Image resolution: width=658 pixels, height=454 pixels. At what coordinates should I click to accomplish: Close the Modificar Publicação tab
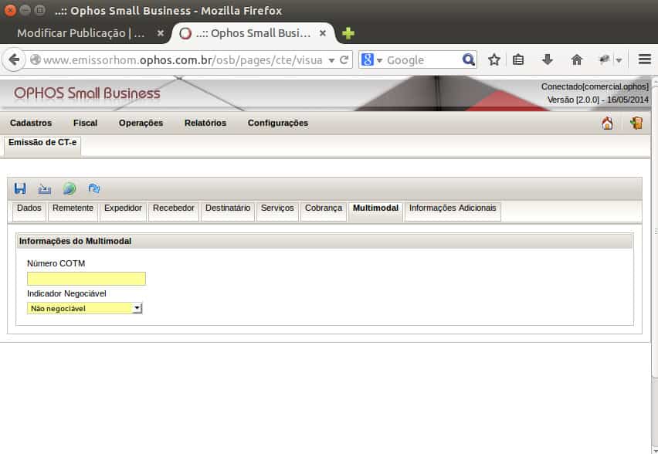[x=161, y=33]
